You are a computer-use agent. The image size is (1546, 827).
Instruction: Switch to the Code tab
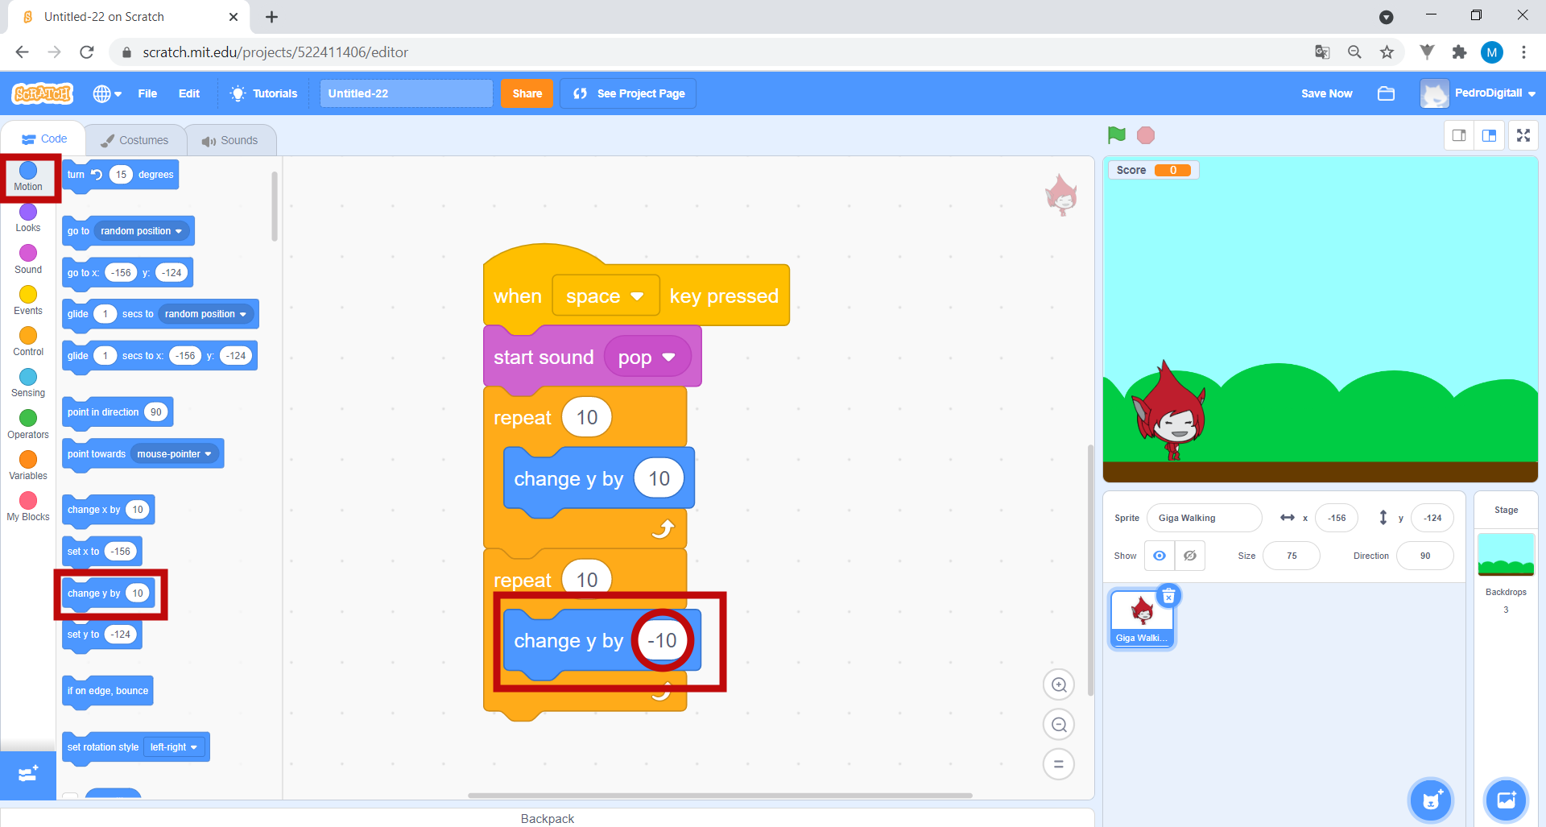(x=44, y=139)
